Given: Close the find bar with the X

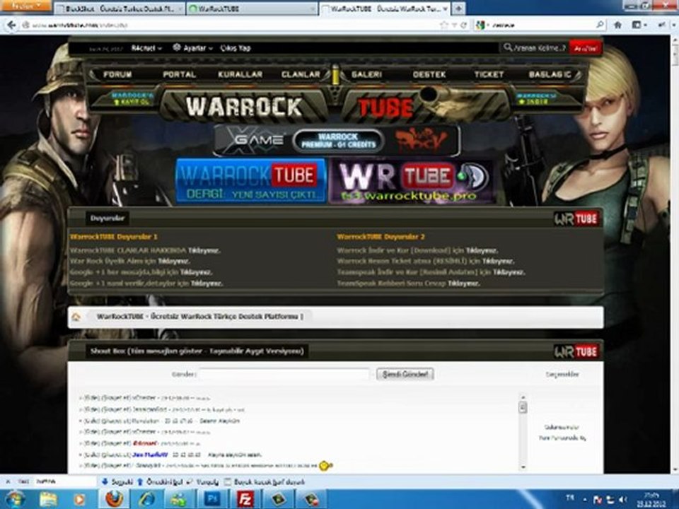Looking at the screenshot, I should tap(7, 481).
